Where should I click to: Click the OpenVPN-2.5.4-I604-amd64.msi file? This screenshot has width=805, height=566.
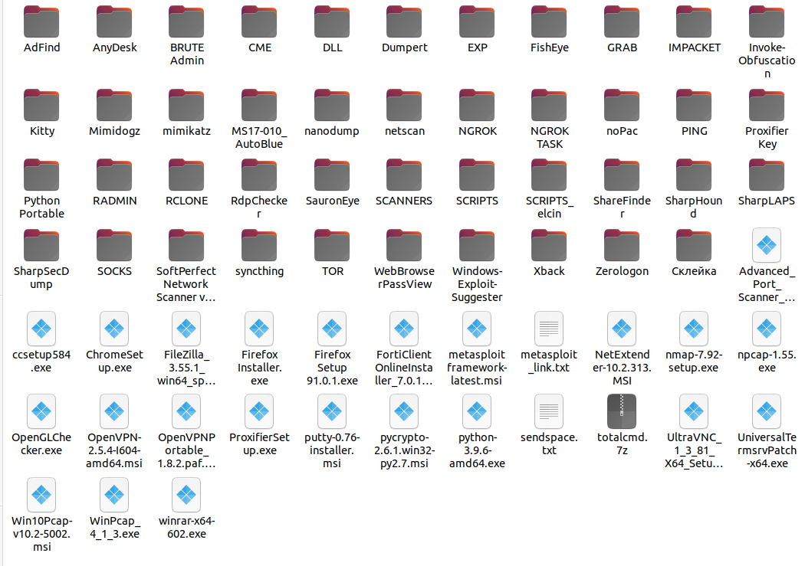click(x=114, y=412)
